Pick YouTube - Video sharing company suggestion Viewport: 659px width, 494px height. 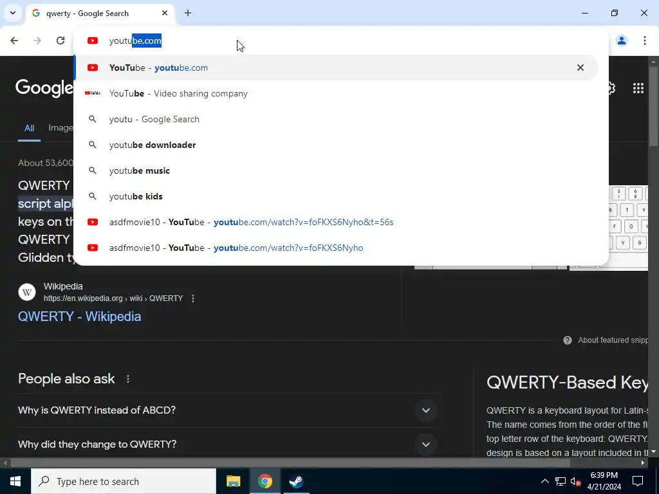(x=336, y=93)
